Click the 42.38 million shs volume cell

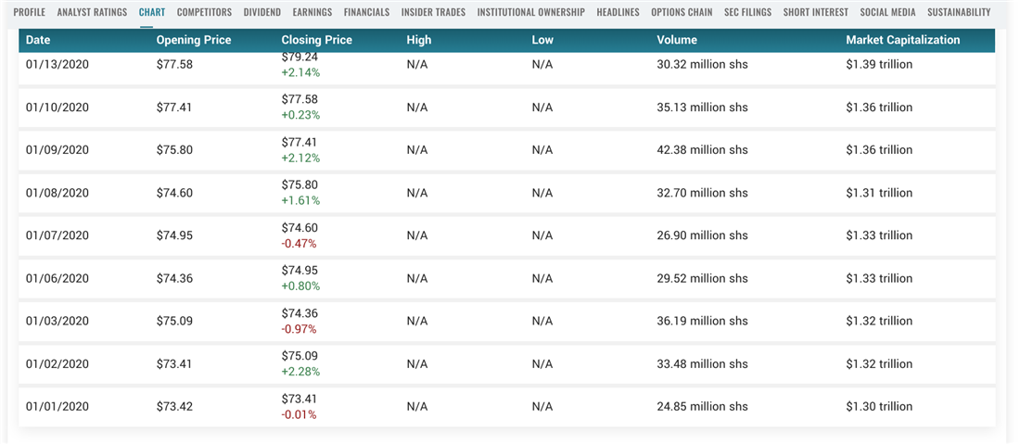click(x=702, y=150)
